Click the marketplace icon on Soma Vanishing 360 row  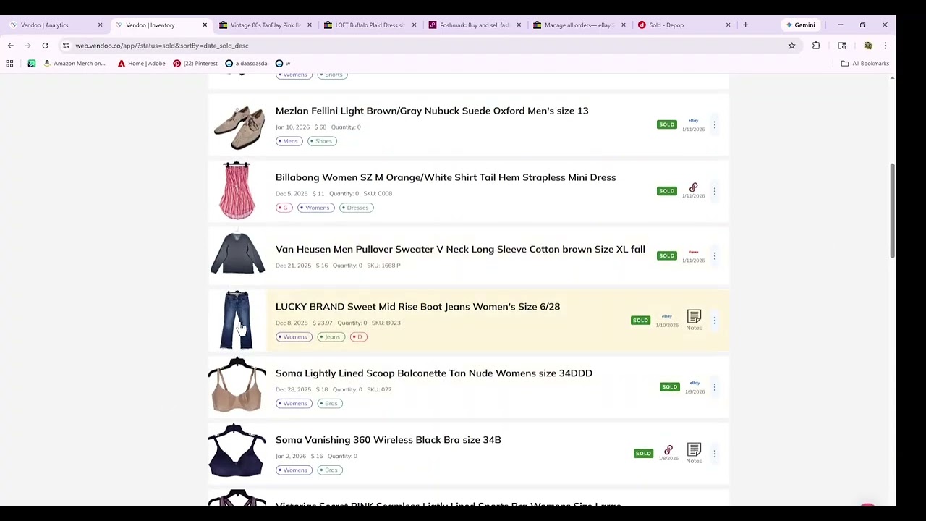[668, 450]
